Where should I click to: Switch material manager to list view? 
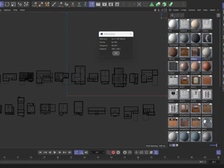point(170,145)
